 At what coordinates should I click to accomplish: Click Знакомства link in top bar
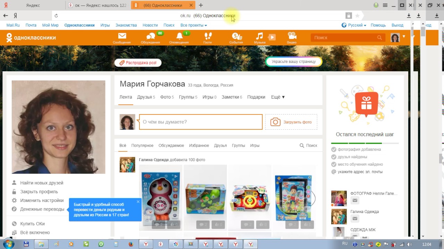tap(126, 25)
